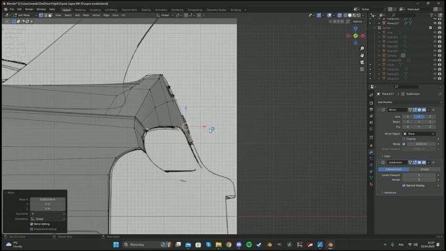Hide Plane.021 via eye icon in outliner
This screenshot has width=446, height=251.
(435, 23)
